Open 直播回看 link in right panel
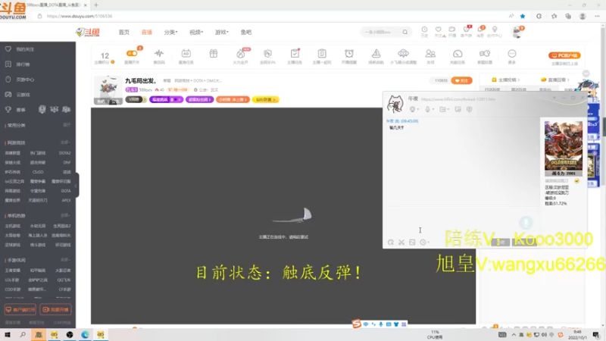 point(555,80)
